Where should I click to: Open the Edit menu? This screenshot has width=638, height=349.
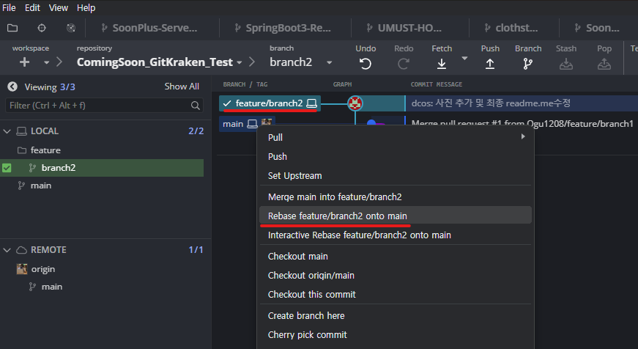click(32, 8)
